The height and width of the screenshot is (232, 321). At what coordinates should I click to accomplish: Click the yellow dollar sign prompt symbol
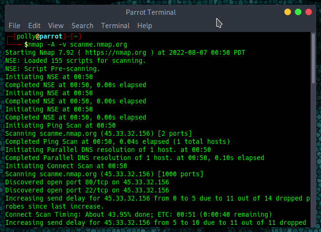26,44
